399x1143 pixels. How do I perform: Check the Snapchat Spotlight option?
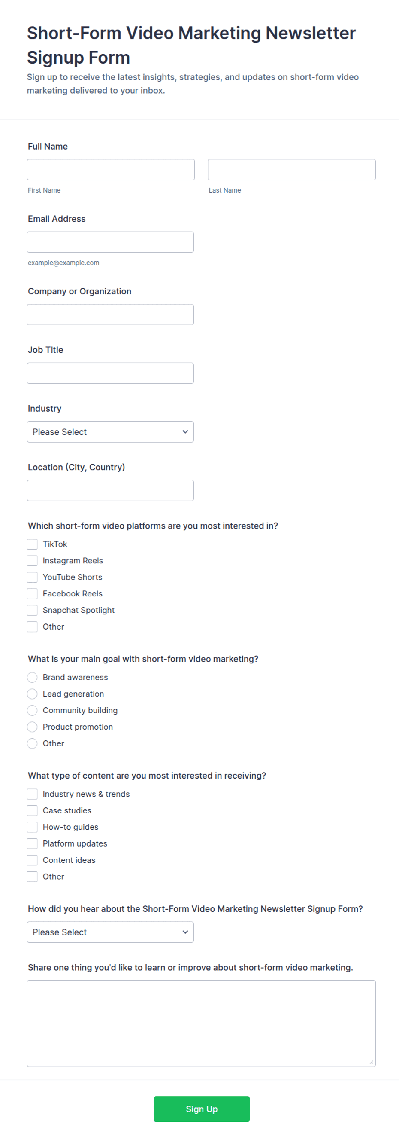point(32,610)
